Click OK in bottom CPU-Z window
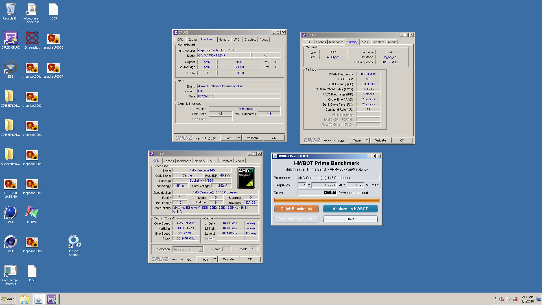This screenshot has height=305, width=542. [x=250, y=259]
